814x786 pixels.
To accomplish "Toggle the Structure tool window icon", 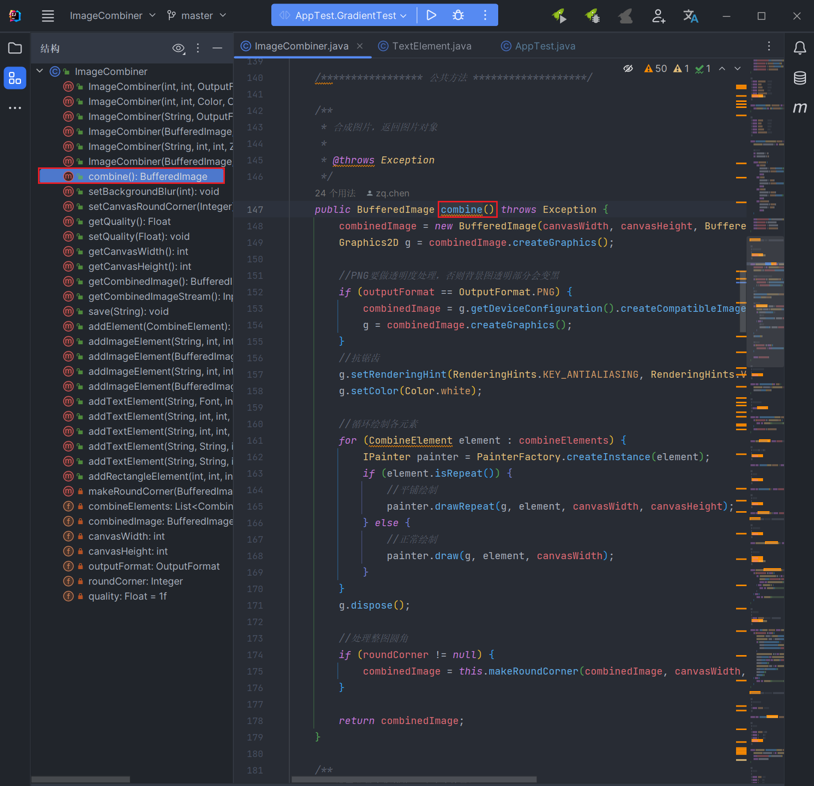I will (15, 78).
